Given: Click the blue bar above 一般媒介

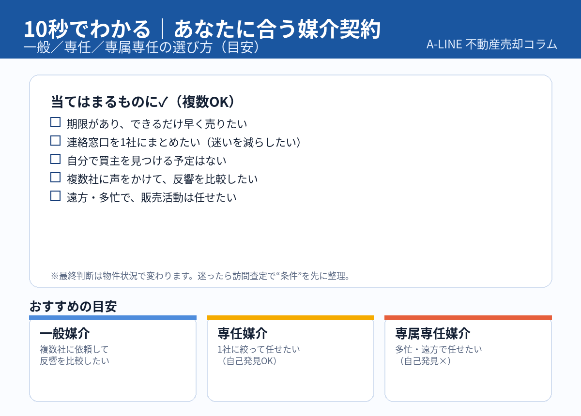Looking at the screenshot, I should click(x=113, y=318).
